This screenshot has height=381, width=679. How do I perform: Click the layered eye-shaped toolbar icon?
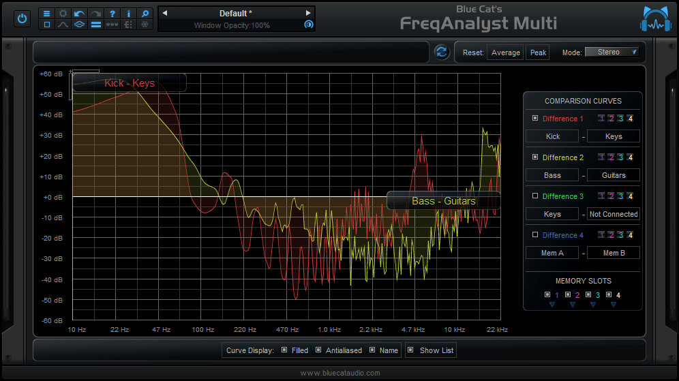pyautogui.click(x=79, y=25)
